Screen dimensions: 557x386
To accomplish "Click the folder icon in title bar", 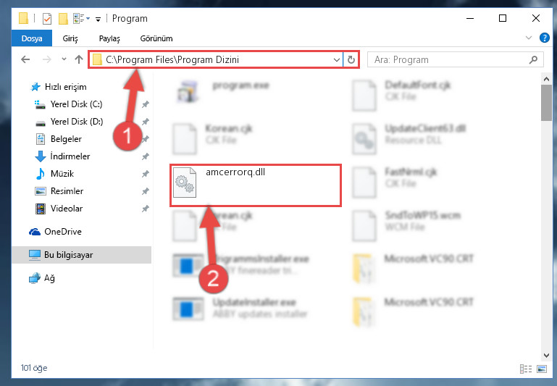I will point(23,18).
